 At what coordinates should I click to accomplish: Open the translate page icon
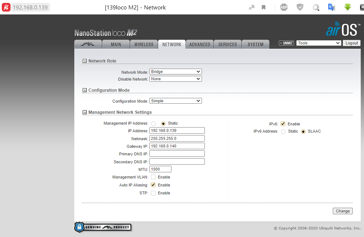click(x=252, y=7)
